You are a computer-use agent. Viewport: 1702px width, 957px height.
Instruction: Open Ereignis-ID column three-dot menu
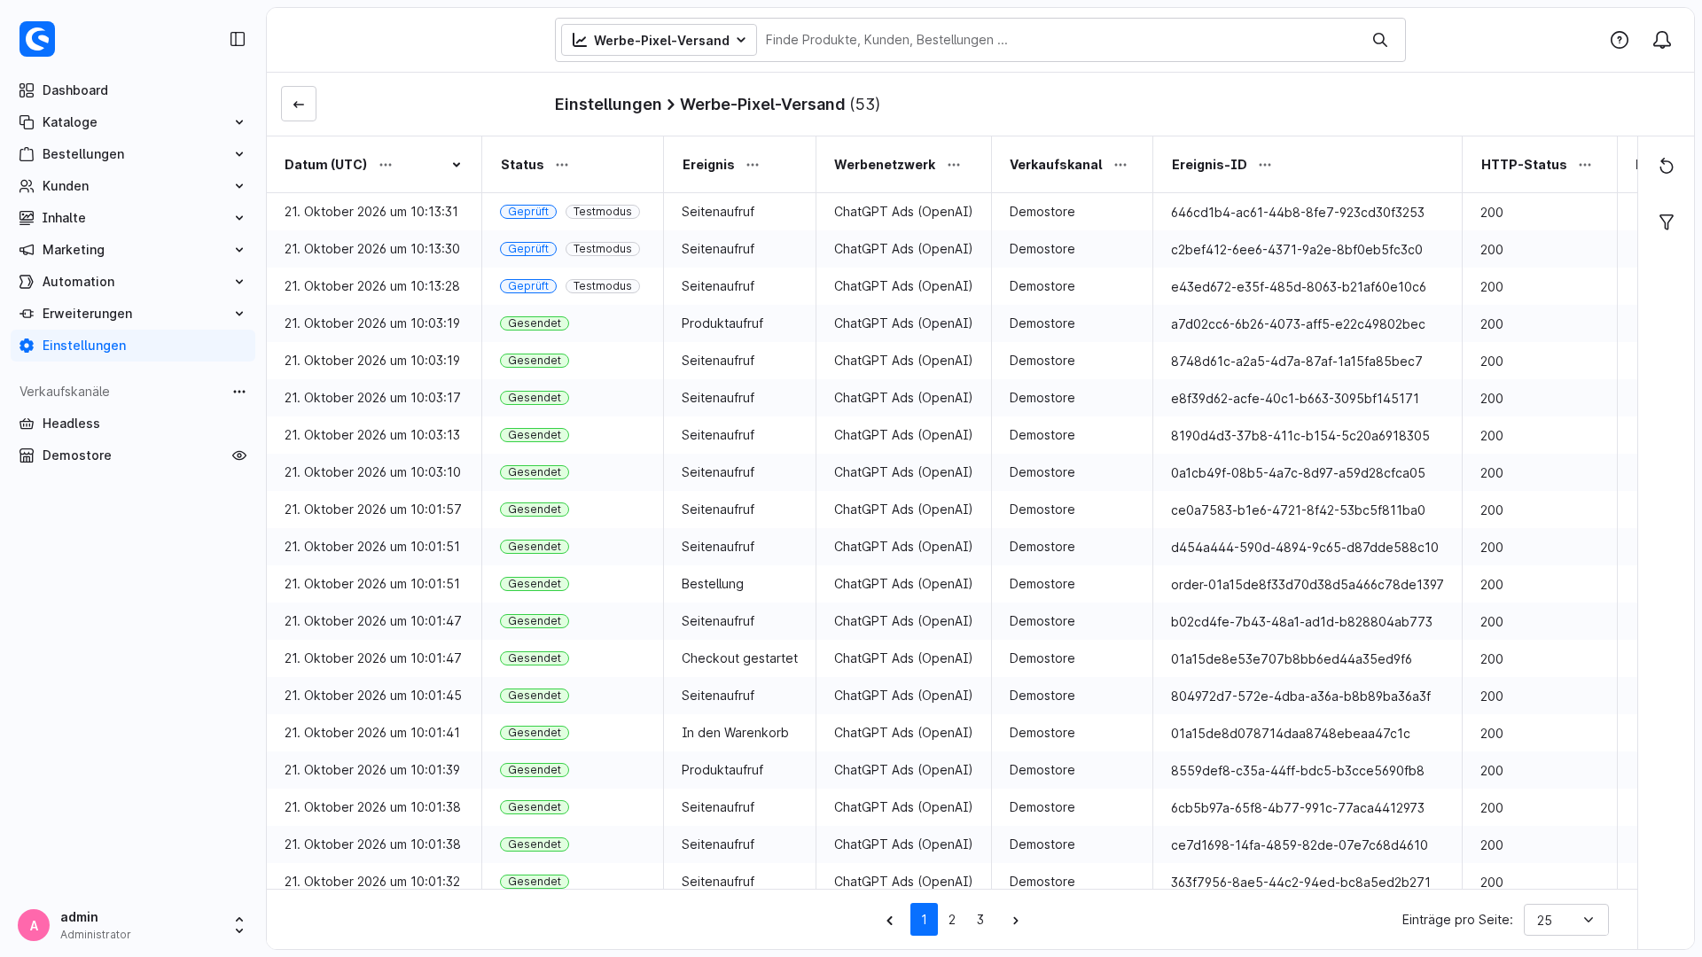click(x=1265, y=165)
